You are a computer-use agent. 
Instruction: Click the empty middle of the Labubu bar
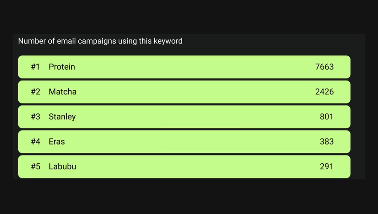[189, 166]
